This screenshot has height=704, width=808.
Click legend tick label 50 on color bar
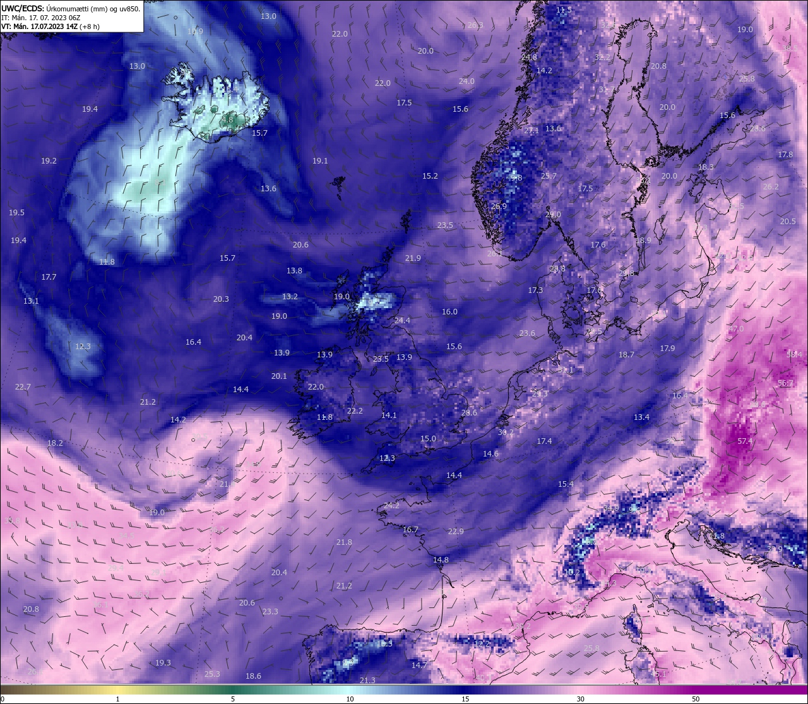click(696, 699)
